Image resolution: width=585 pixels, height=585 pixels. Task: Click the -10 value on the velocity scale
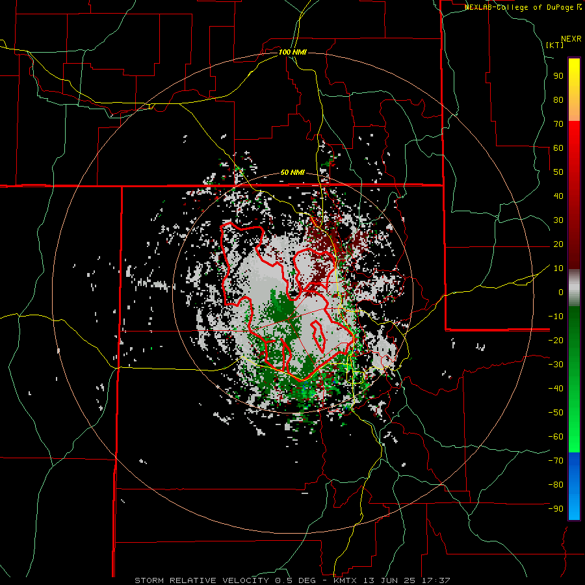pyautogui.click(x=556, y=317)
